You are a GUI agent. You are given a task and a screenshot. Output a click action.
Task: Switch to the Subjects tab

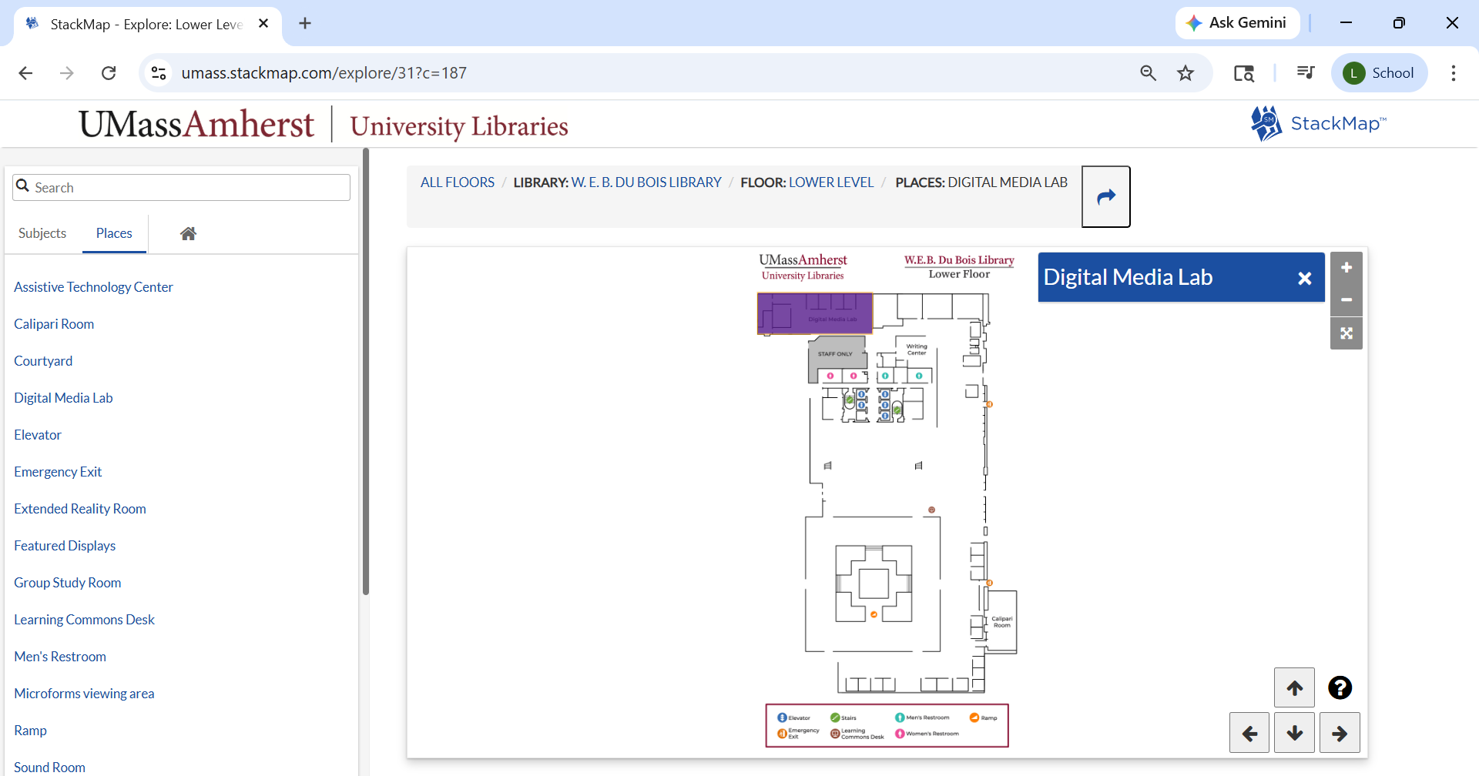[42, 233]
